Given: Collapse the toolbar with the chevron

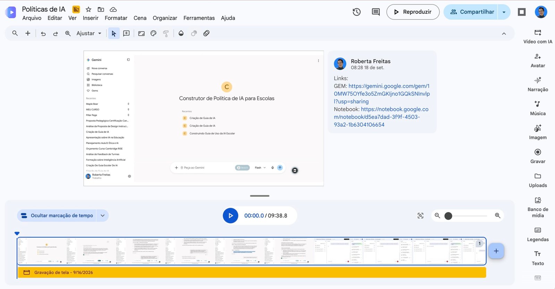Looking at the screenshot, I should (x=504, y=34).
